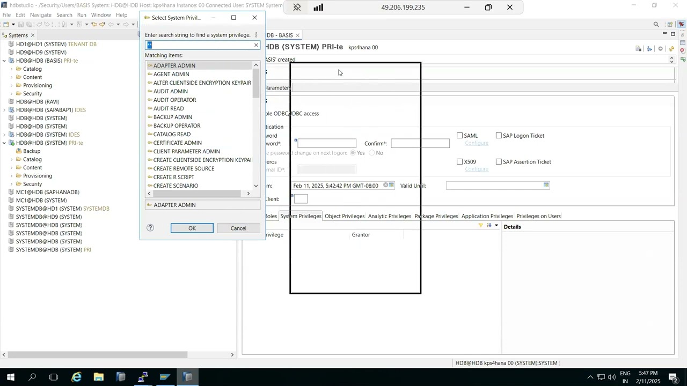
Task: Click the refresh icon in the user editor toolbar
Action: (x=671, y=49)
